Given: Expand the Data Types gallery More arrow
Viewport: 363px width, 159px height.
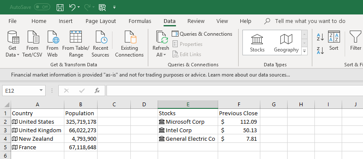Looking at the screenshot, I should pos(304,51).
